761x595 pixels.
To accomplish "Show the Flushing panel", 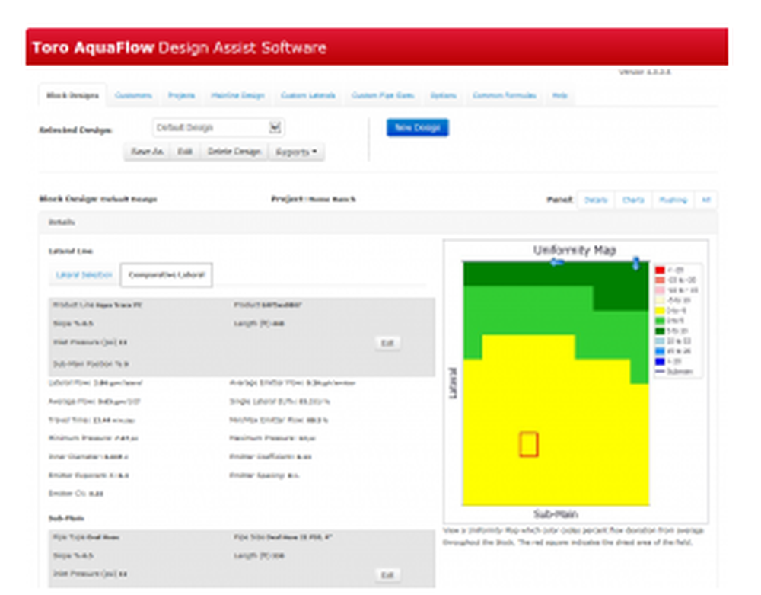I will [673, 200].
